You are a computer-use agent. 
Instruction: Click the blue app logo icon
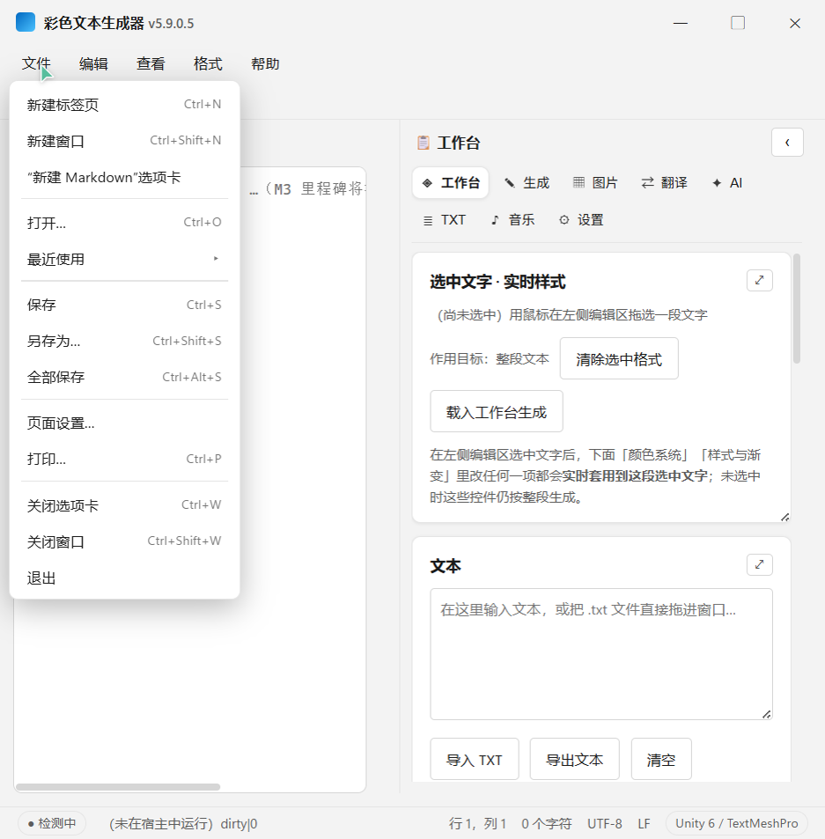pos(26,23)
